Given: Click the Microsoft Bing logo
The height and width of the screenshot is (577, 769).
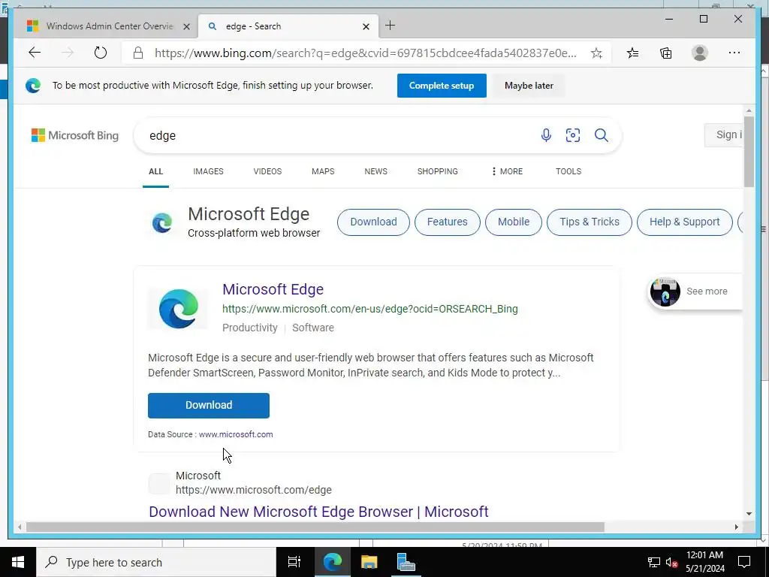Looking at the screenshot, I should (x=75, y=135).
